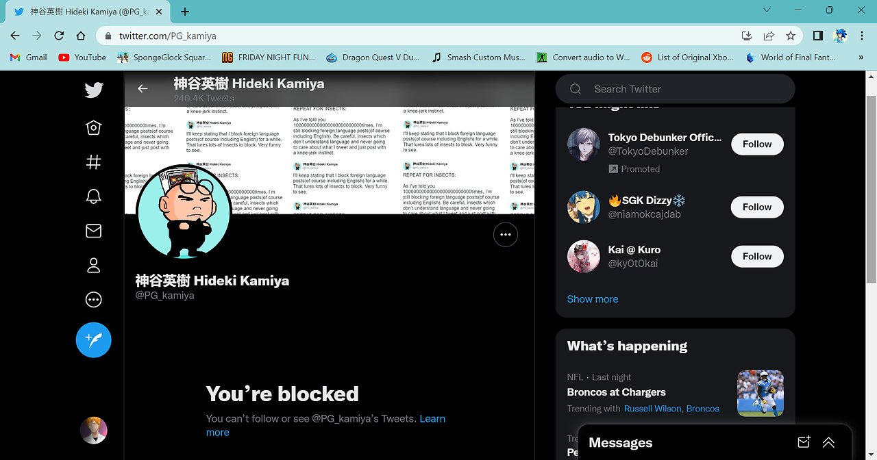Start a new message in Messages drawer
Screen dimensions: 877x460
[804, 442]
